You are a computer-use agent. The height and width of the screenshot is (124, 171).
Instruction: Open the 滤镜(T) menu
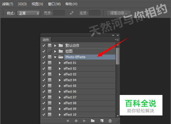coord(8,4)
